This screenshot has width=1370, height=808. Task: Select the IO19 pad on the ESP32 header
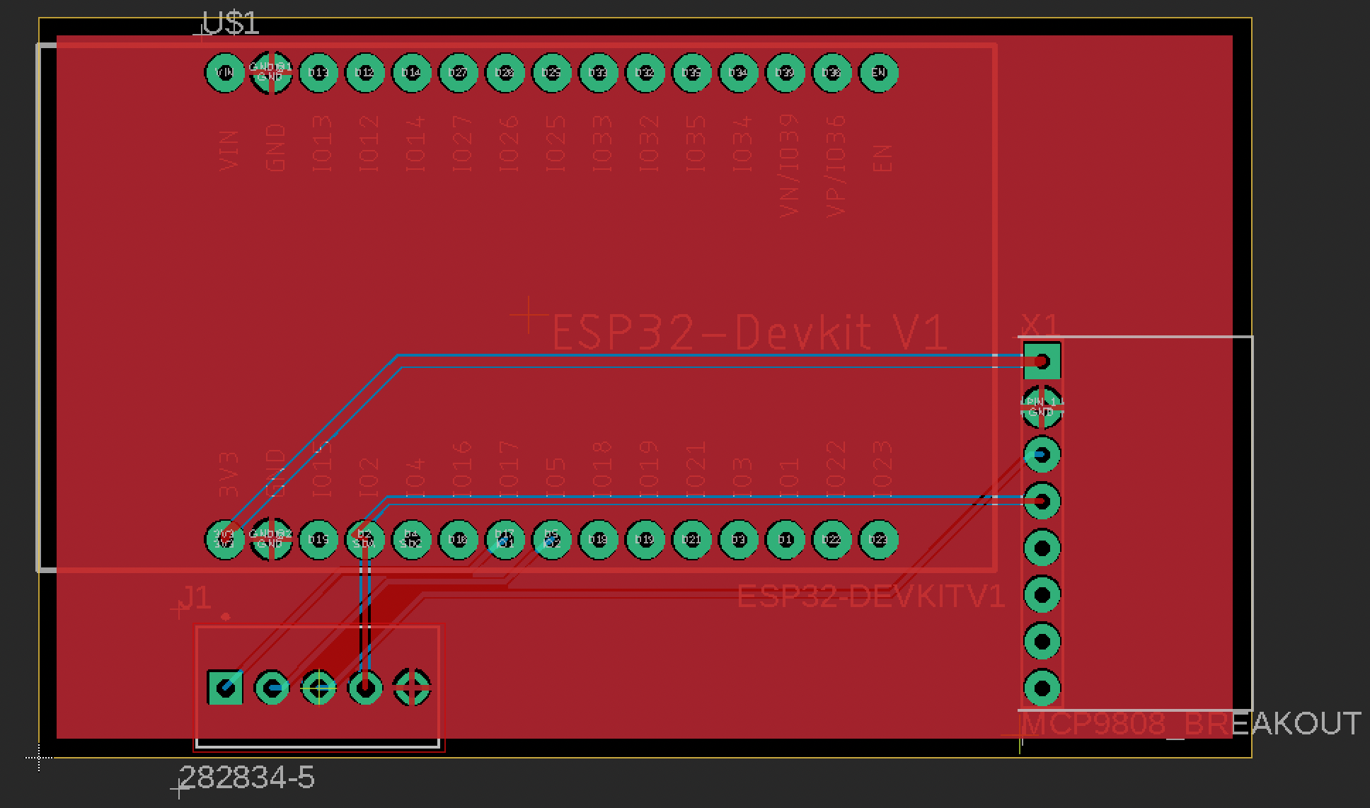(x=645, y=540)
